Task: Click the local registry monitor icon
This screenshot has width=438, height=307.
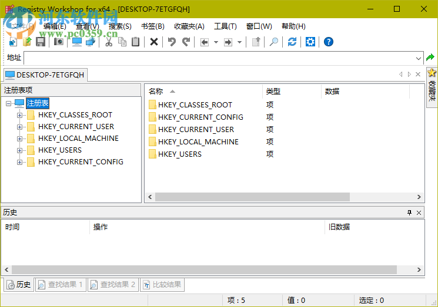Action: tap(77, 42)
